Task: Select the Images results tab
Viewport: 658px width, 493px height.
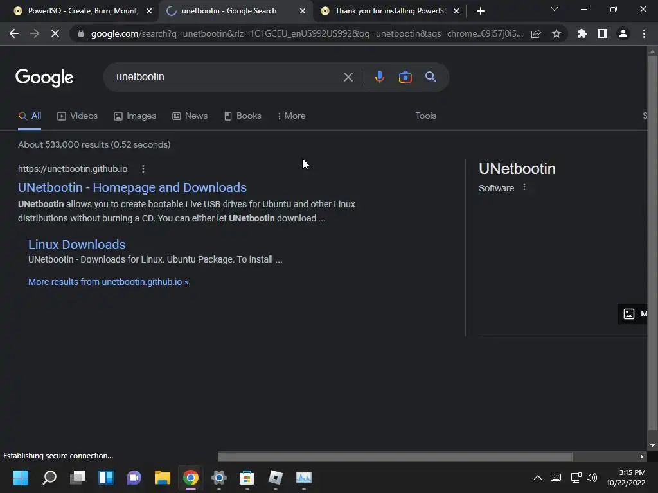Action: pyautogui.click(x=135, y=116)
